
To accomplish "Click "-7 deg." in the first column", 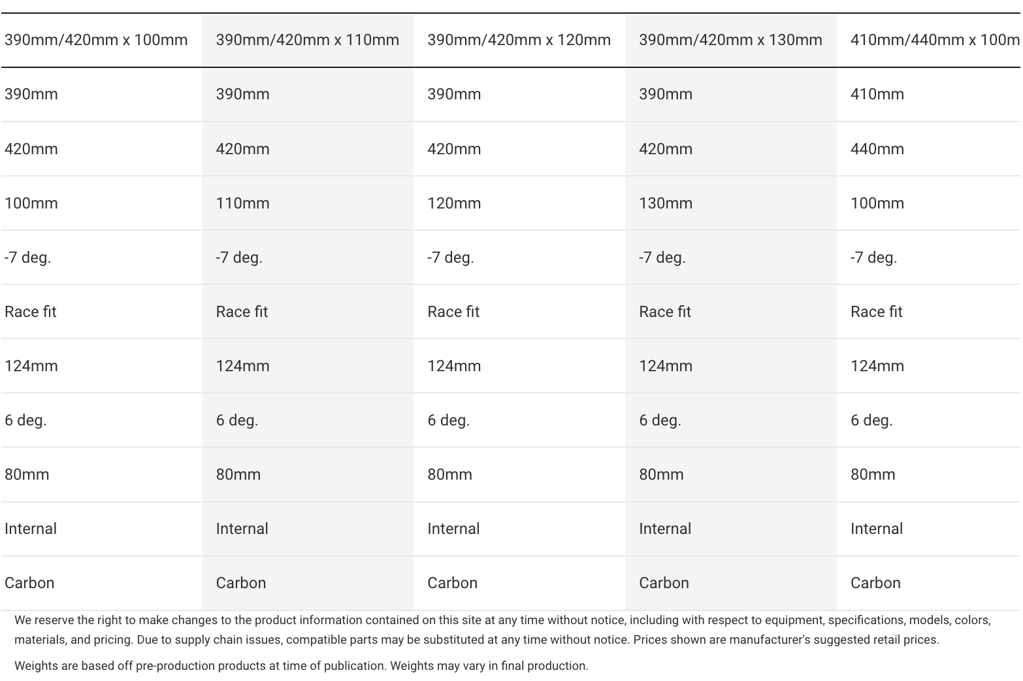I will pyautogui.click(x=27, y=257).
